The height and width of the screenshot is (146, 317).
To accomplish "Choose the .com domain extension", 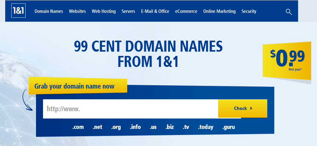I will [x=78, y=127].
